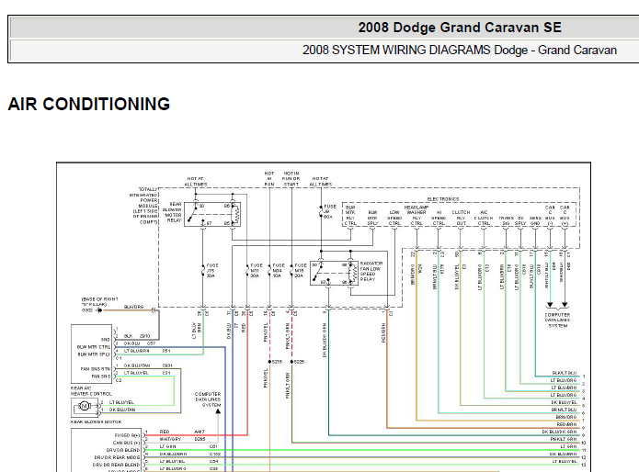Click the Rear Blower Motor Relay box
The height and width of the screenshot is (472, 639).
[212, 214]
